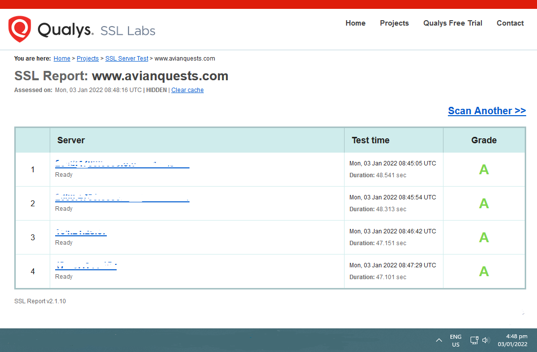Open the ENG US language indicator
The image size is (537, 352).
pyautogui.click(x=455, y=341)
